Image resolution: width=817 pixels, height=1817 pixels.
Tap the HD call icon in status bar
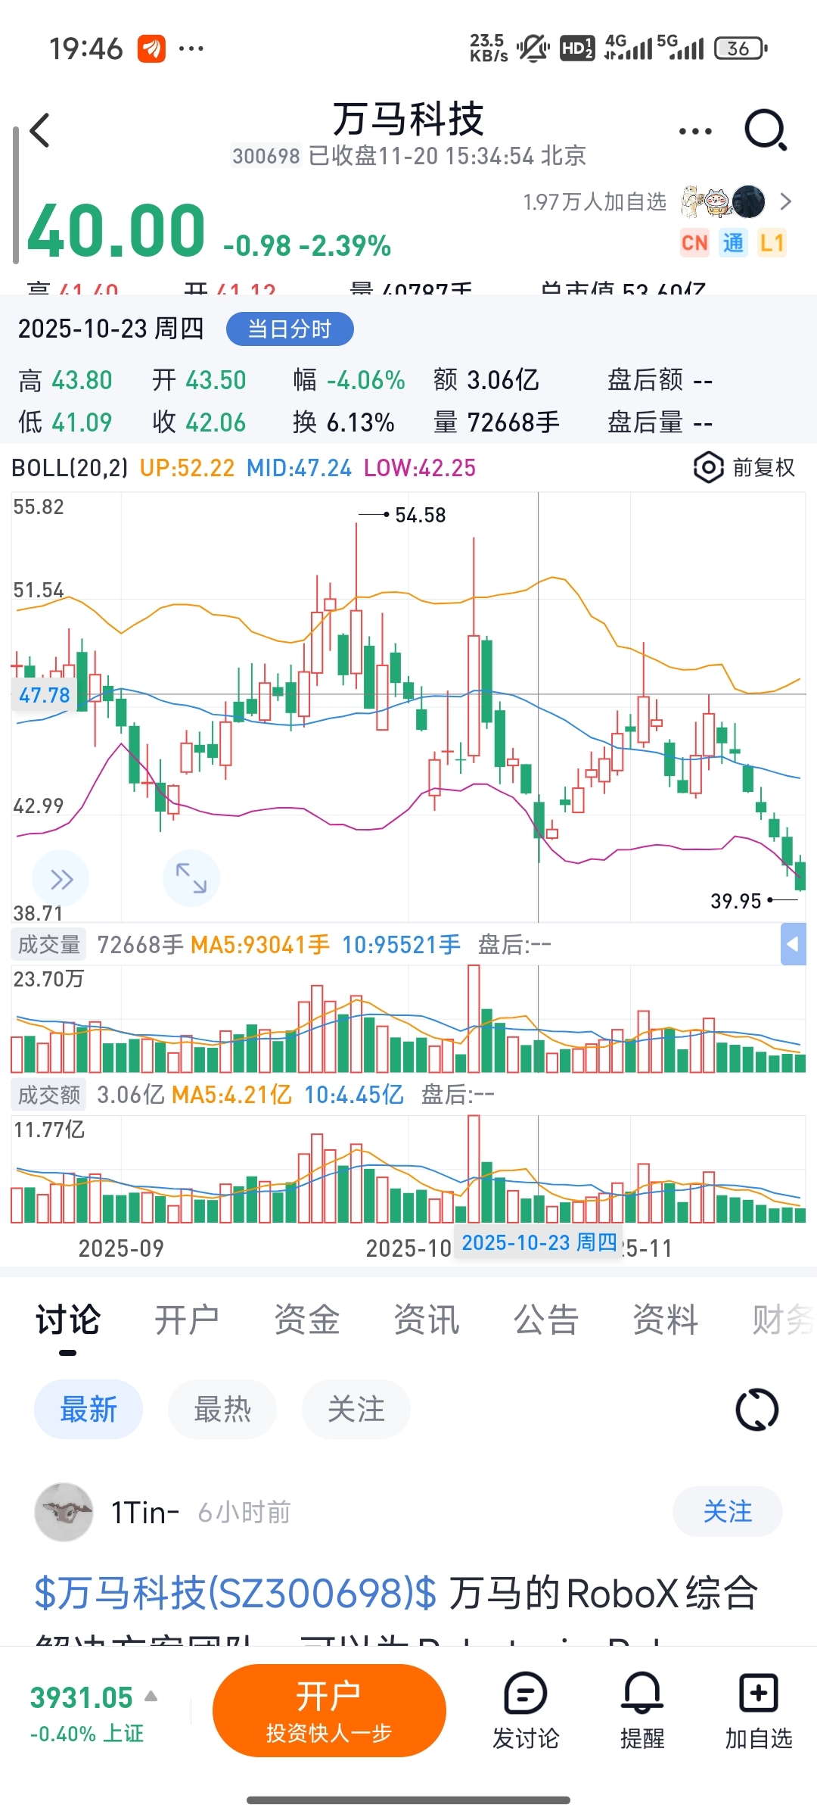(576, 48)
